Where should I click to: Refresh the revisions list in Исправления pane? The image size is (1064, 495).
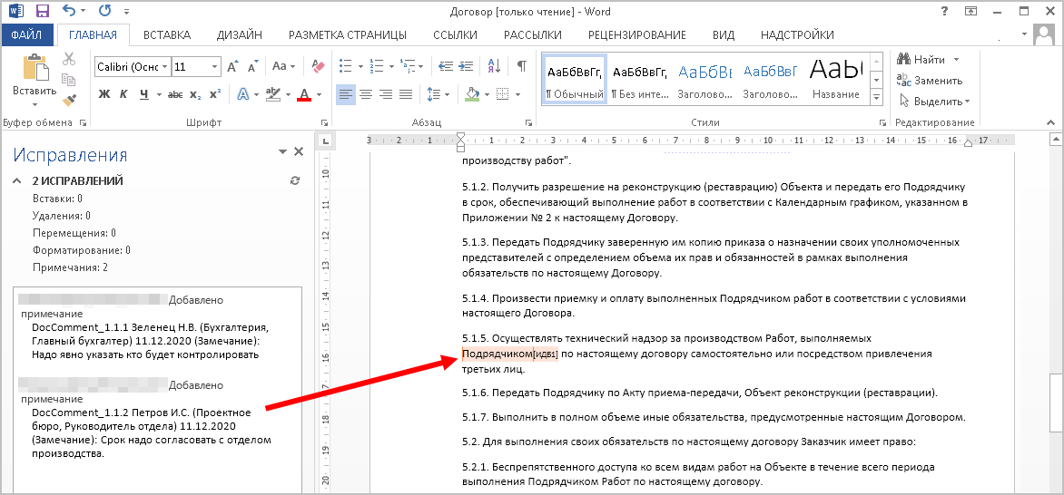294,181
